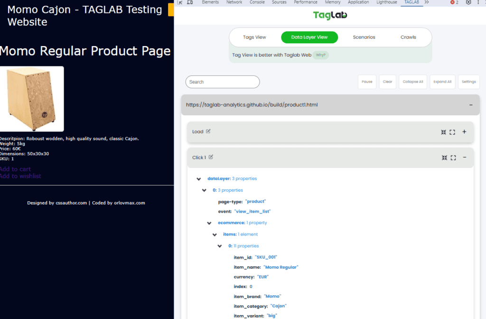This screenshot has height=319, width=486.
Task: Open the Memory tab
Action: 333,2
